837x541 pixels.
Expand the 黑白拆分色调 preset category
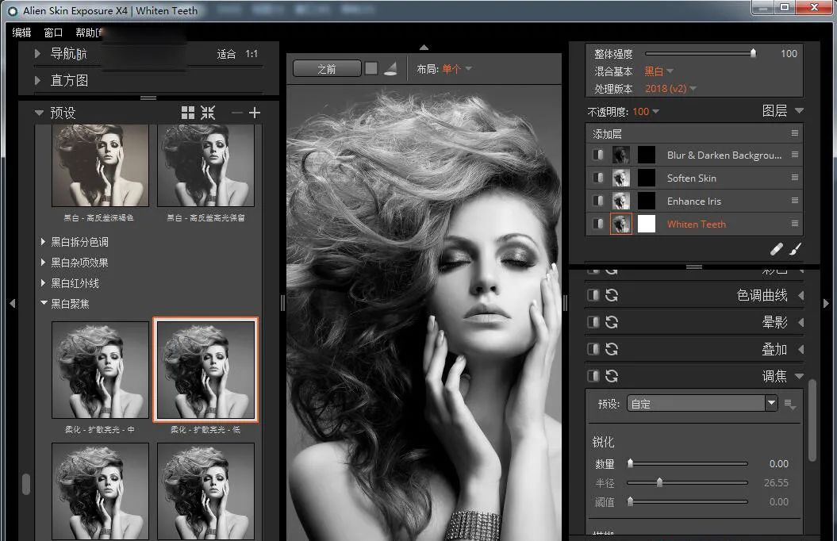[x=43, y=242]
